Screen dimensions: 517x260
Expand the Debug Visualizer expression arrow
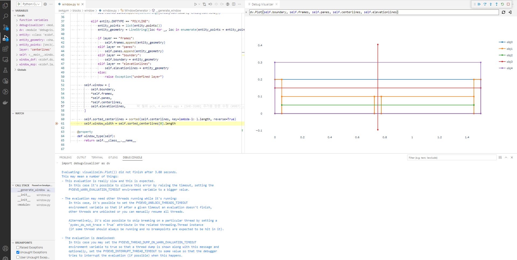[246, 12]
